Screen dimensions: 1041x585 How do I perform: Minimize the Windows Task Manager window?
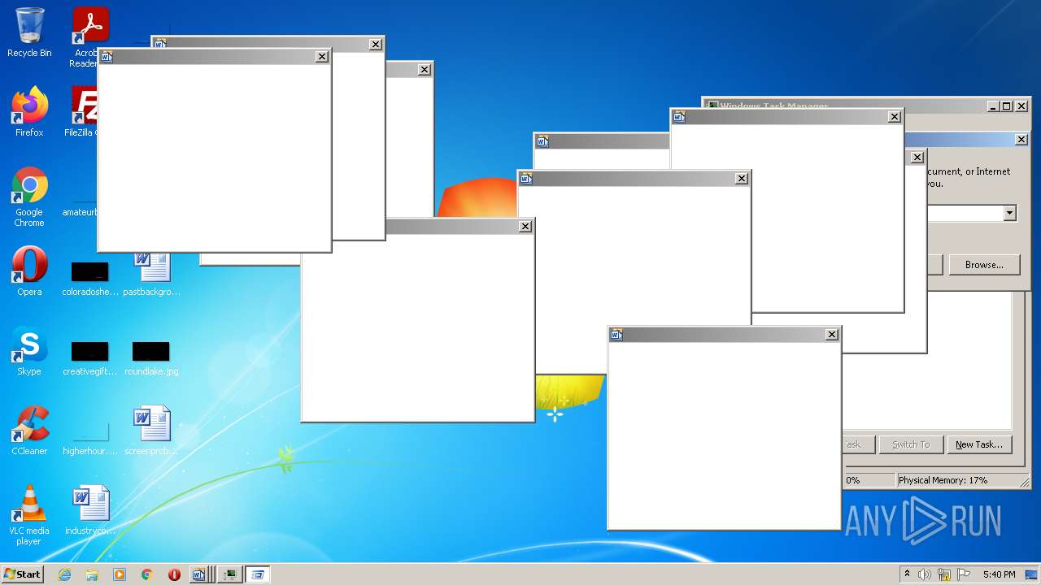993,106
